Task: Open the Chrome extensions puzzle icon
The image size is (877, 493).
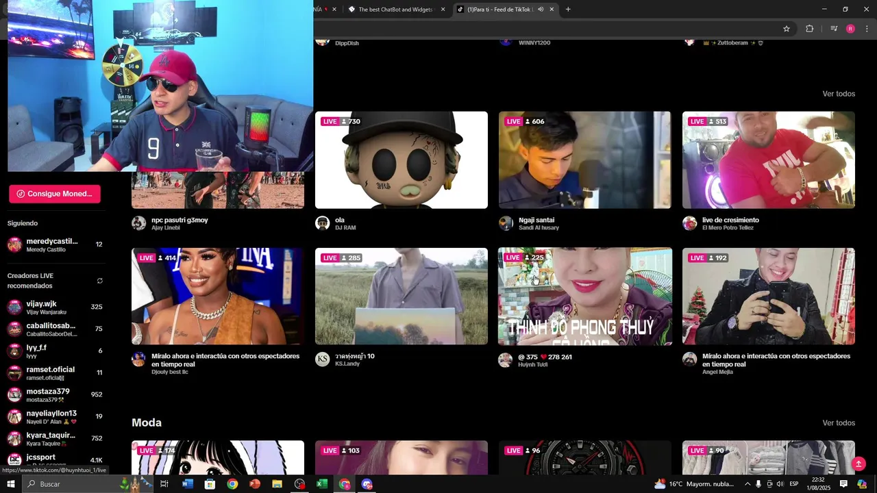Action: [809, 29]
